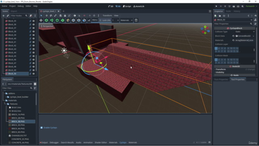
Task: Open the Debug menu
Action: (x=21, y=6)
